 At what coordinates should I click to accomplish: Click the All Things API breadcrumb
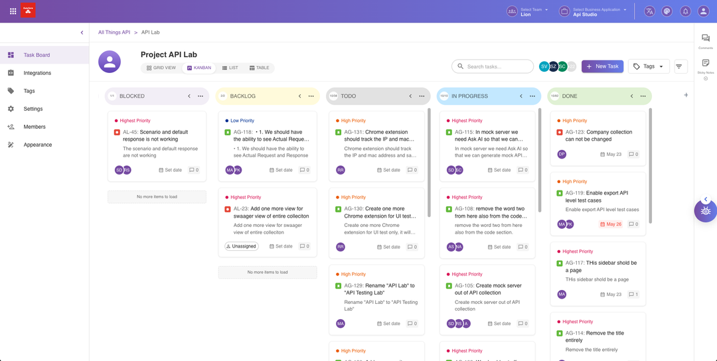[x=114, y=33]
